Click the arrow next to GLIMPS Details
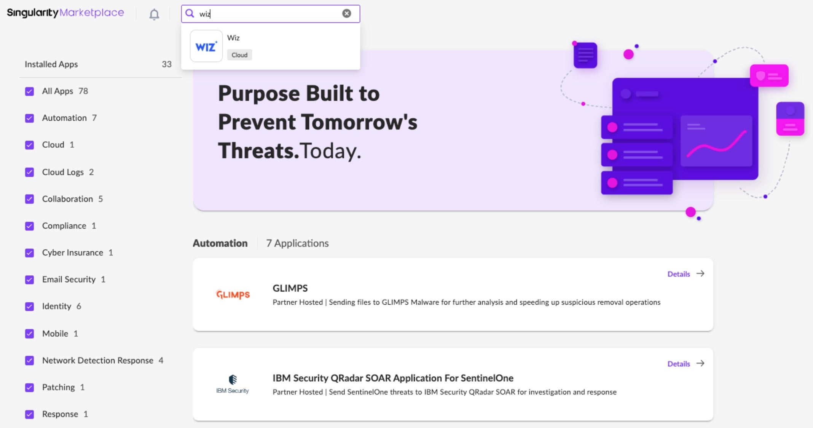This screenshot has width=813, height=428. click(700, 274)
